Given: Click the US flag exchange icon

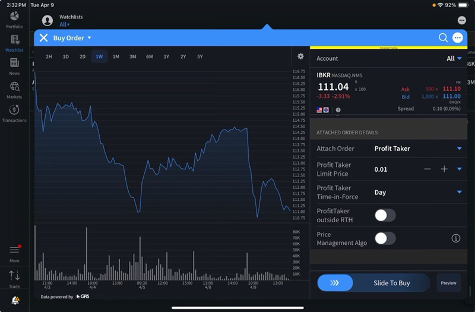Looking at the screenshot, I should click(x=319, y=110).
